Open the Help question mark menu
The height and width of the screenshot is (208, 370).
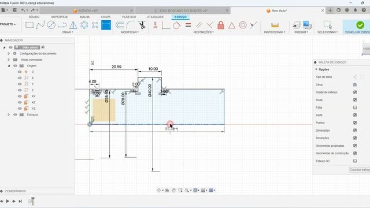[364, 10]
